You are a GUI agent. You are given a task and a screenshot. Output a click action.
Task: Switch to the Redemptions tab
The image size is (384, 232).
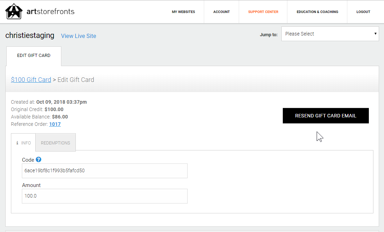click(55, 143)
